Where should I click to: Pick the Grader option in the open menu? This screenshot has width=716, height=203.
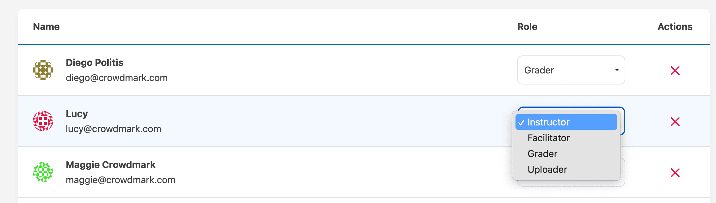click(x=542, y=154)
